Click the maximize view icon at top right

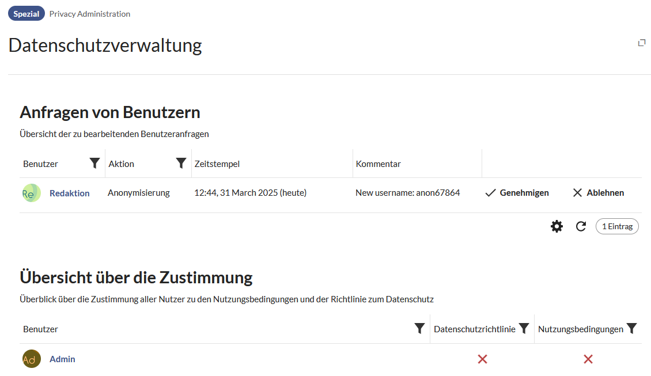coord(642,43)
